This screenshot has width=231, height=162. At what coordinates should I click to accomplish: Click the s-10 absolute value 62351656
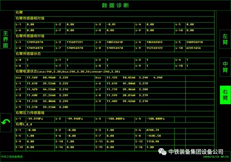point(193,48)
